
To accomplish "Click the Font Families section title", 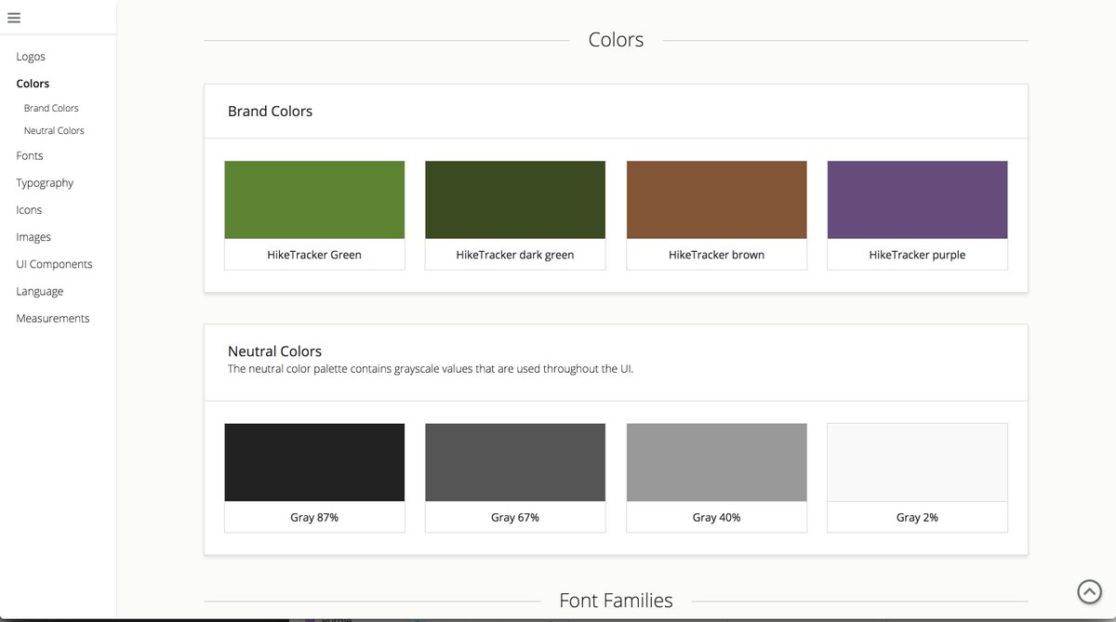I will (616, 601).
